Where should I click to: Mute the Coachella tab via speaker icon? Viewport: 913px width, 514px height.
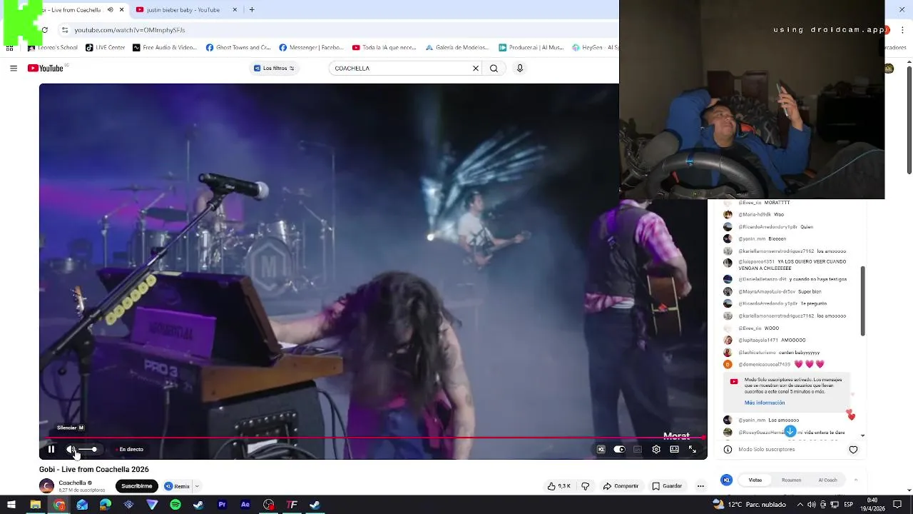[x=110, y=10]
